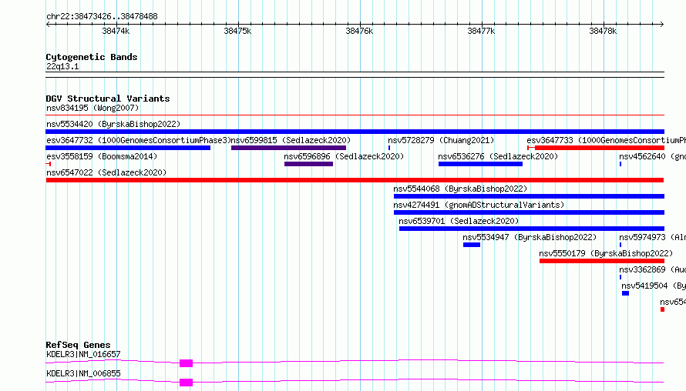Click the KDELR3|NM_016657 gene label
Viewport: 686px width, 391px height.
click(83, 354)
